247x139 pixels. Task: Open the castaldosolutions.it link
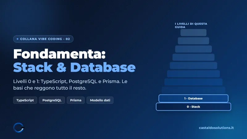[216, 128]
